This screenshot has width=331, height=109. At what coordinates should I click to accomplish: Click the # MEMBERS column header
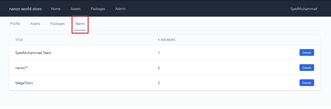[167, 40]
